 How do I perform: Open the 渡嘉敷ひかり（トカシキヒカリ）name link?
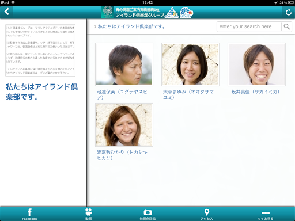tap(122, 155)
